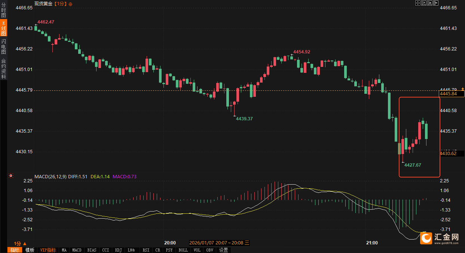Click the play-forward chart icon at top right
The image size is (465, 253).
coord(429,3)
